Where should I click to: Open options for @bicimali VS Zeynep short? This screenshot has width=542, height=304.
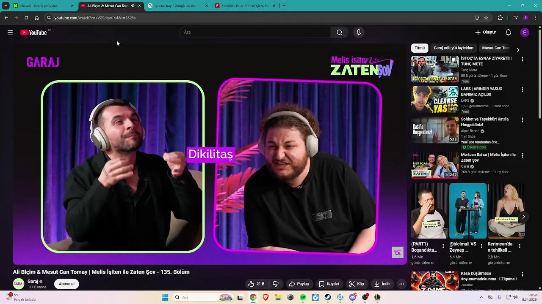click(481, 246)
